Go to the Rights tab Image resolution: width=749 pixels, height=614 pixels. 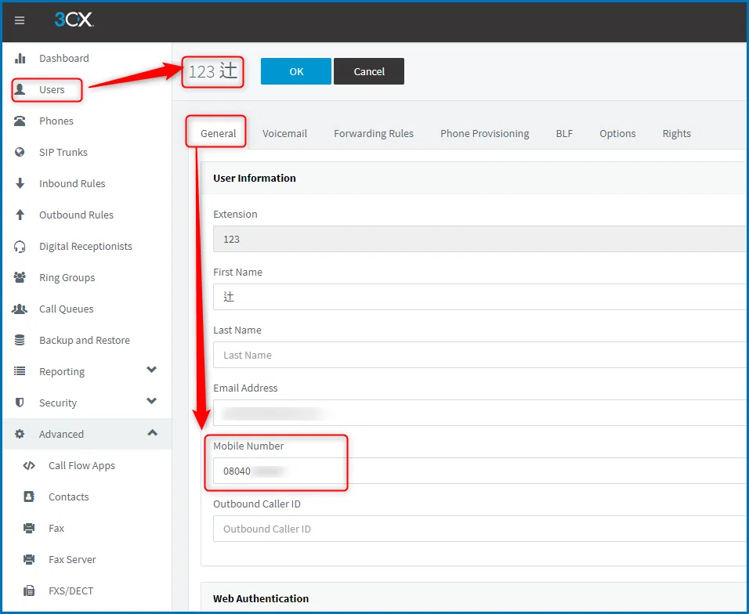(x=676, y=134)
